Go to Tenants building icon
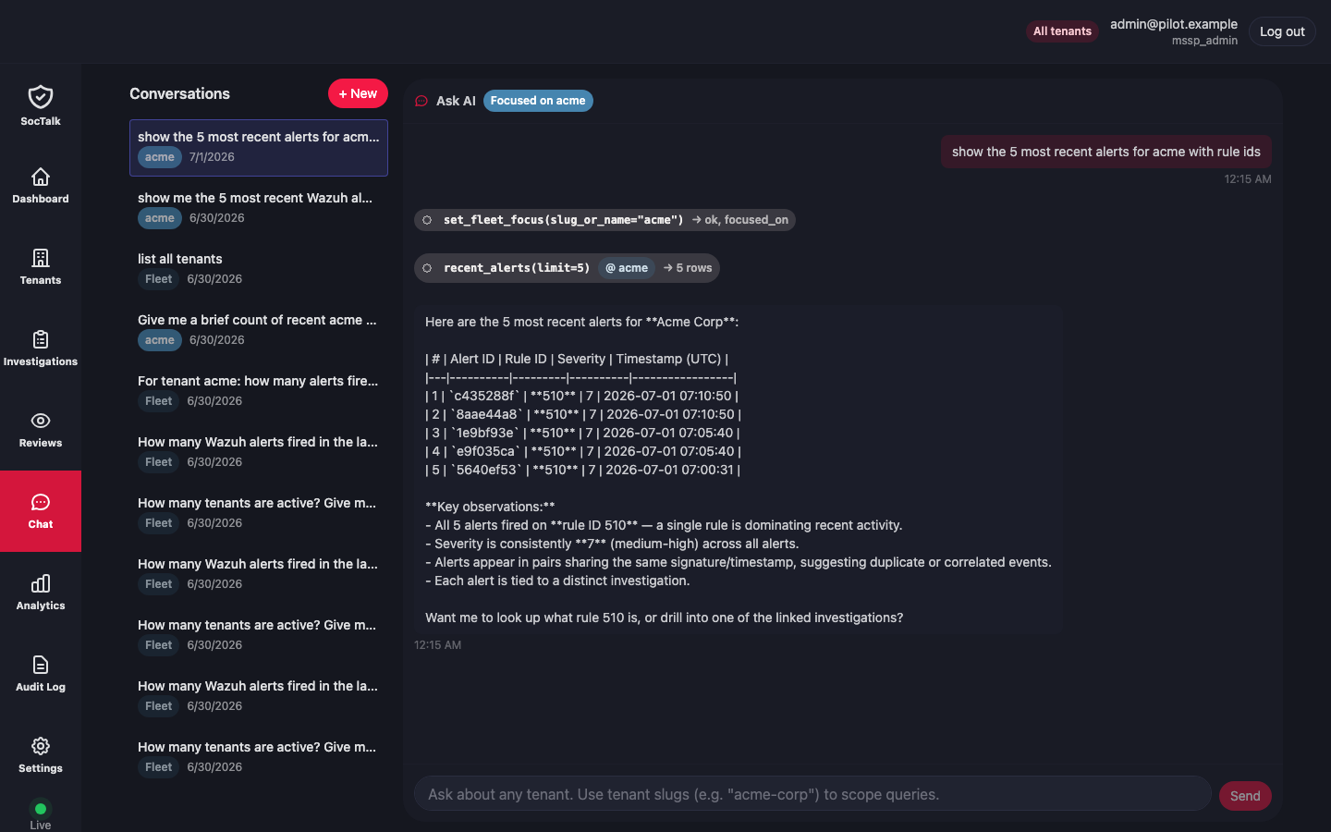Viewport: 1331px width, 832px height. 41,258
